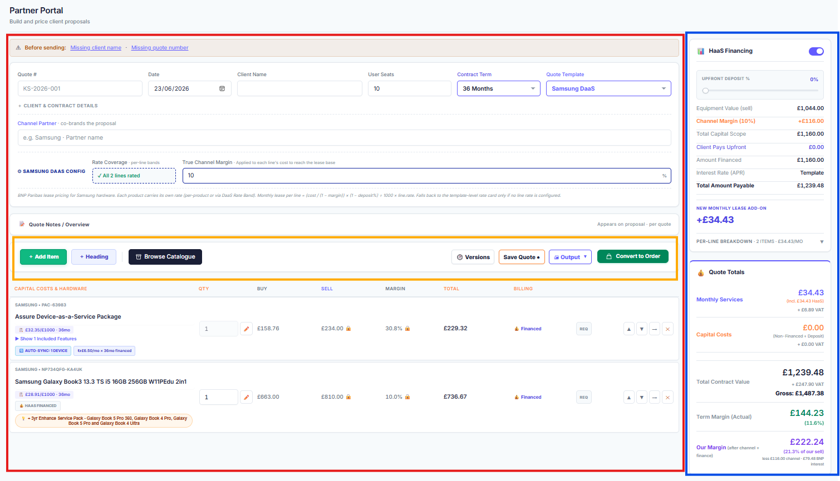Click Financed billing link on Assure Package row
The height and width of the screenshot is (481, 840).
tap(528, 329)
